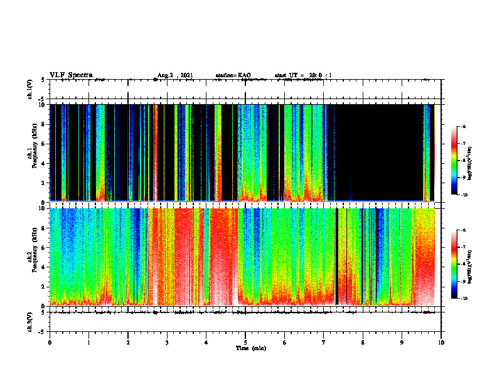Screen dimensions: 497x384
Task: Click the ch.3 voltage waveform panel
Action: pos(245,322)
